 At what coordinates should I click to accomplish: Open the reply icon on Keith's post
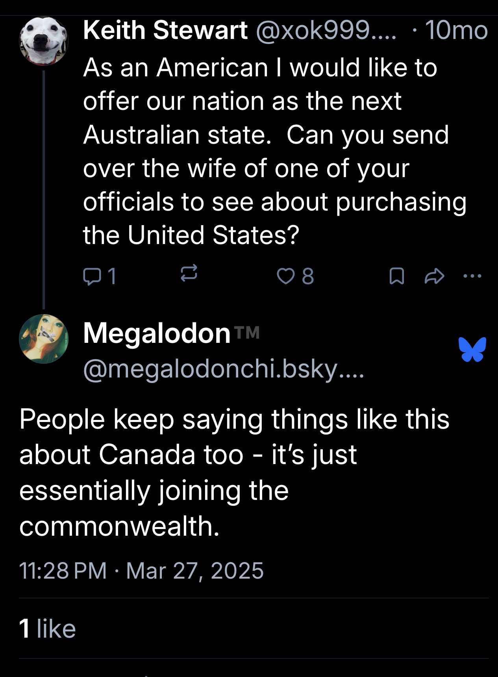[x=91, y=276]
